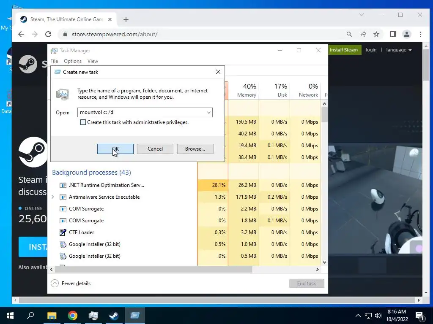Collapse view with Fewer details arrow
433x324 pixels.
[x=55, y=283]
